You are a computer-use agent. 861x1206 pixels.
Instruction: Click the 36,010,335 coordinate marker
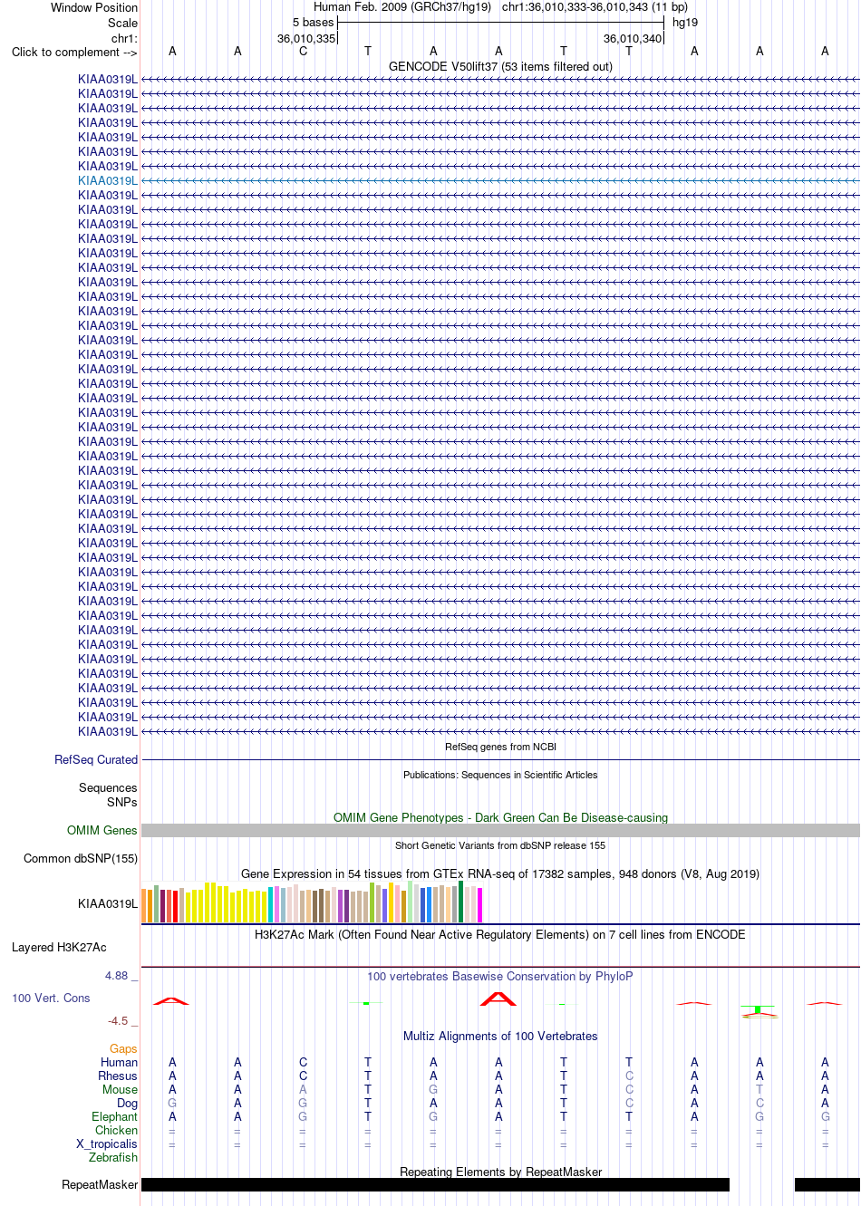[306, 39]
